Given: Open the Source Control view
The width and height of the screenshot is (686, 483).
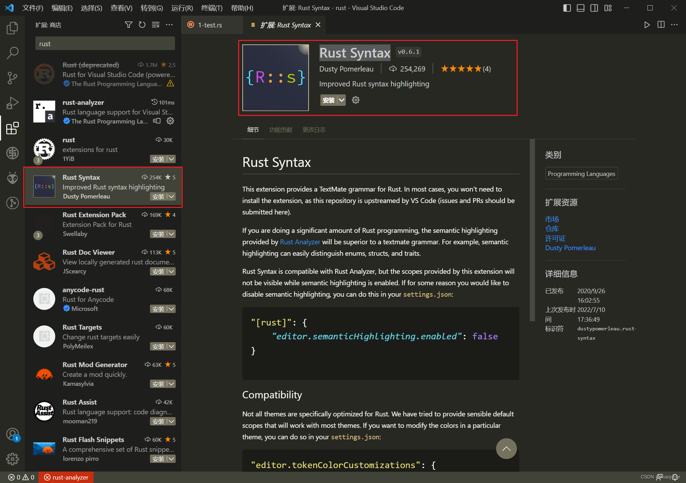Looking at the screenshot, I should [12, 78].
